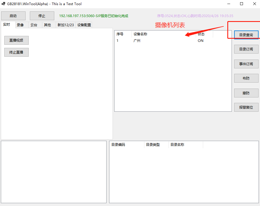Click the 目录类型 column header
Screen dimensions: 260x206
pyautogui.click(x=156, y=145)
